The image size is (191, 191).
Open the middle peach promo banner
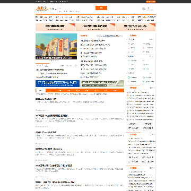point(95,27)
